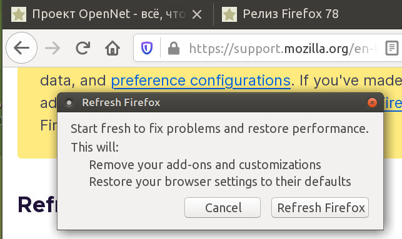Click the Refresh Firefox dialog title bar
This screenshot has width=402, height=239.
click(x=220, y=102)
